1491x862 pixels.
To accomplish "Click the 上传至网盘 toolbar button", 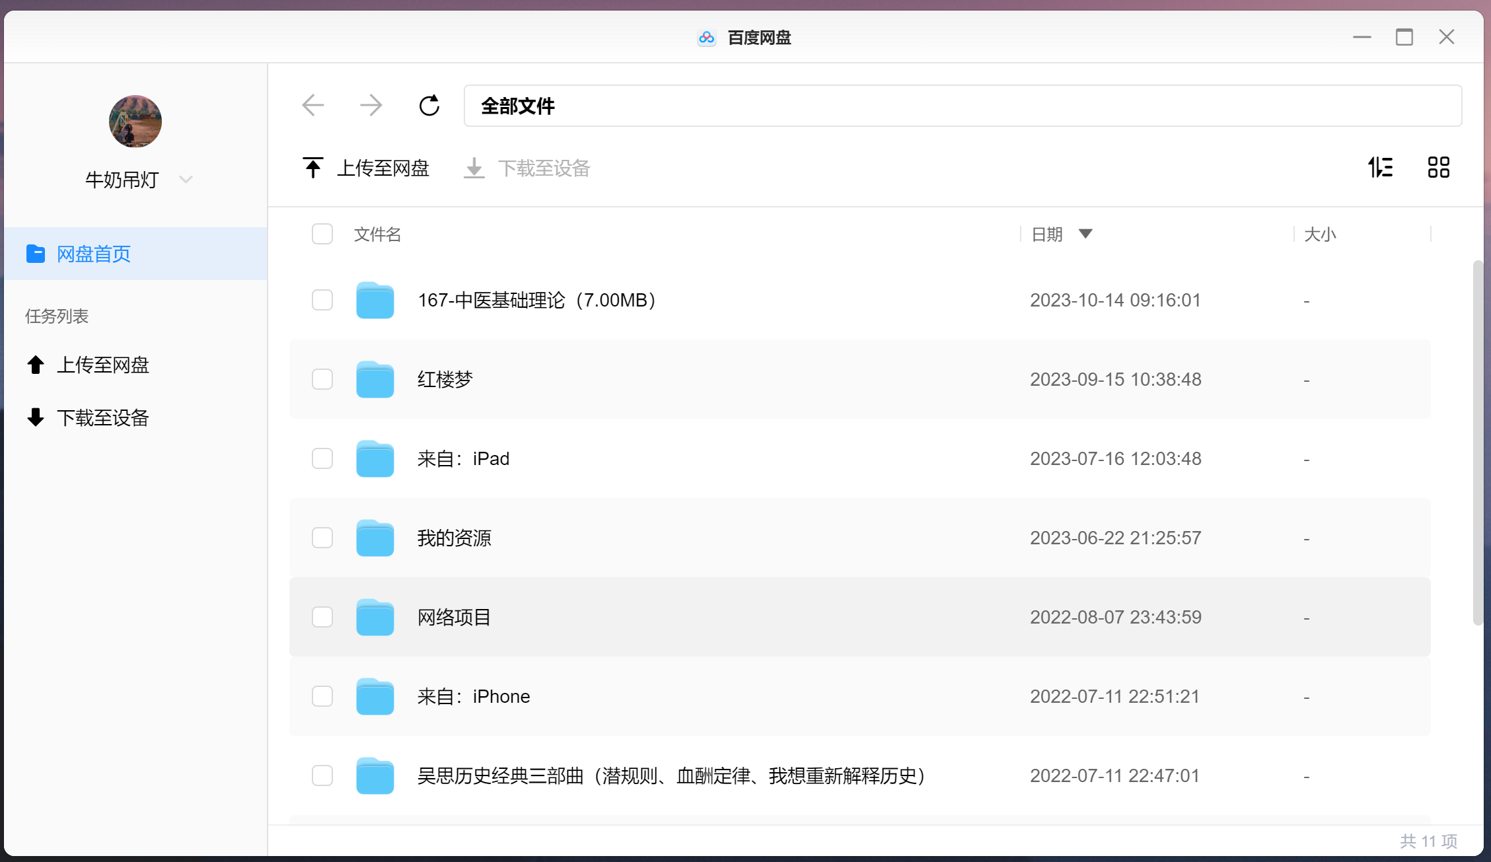I will [x=366, y=168].
